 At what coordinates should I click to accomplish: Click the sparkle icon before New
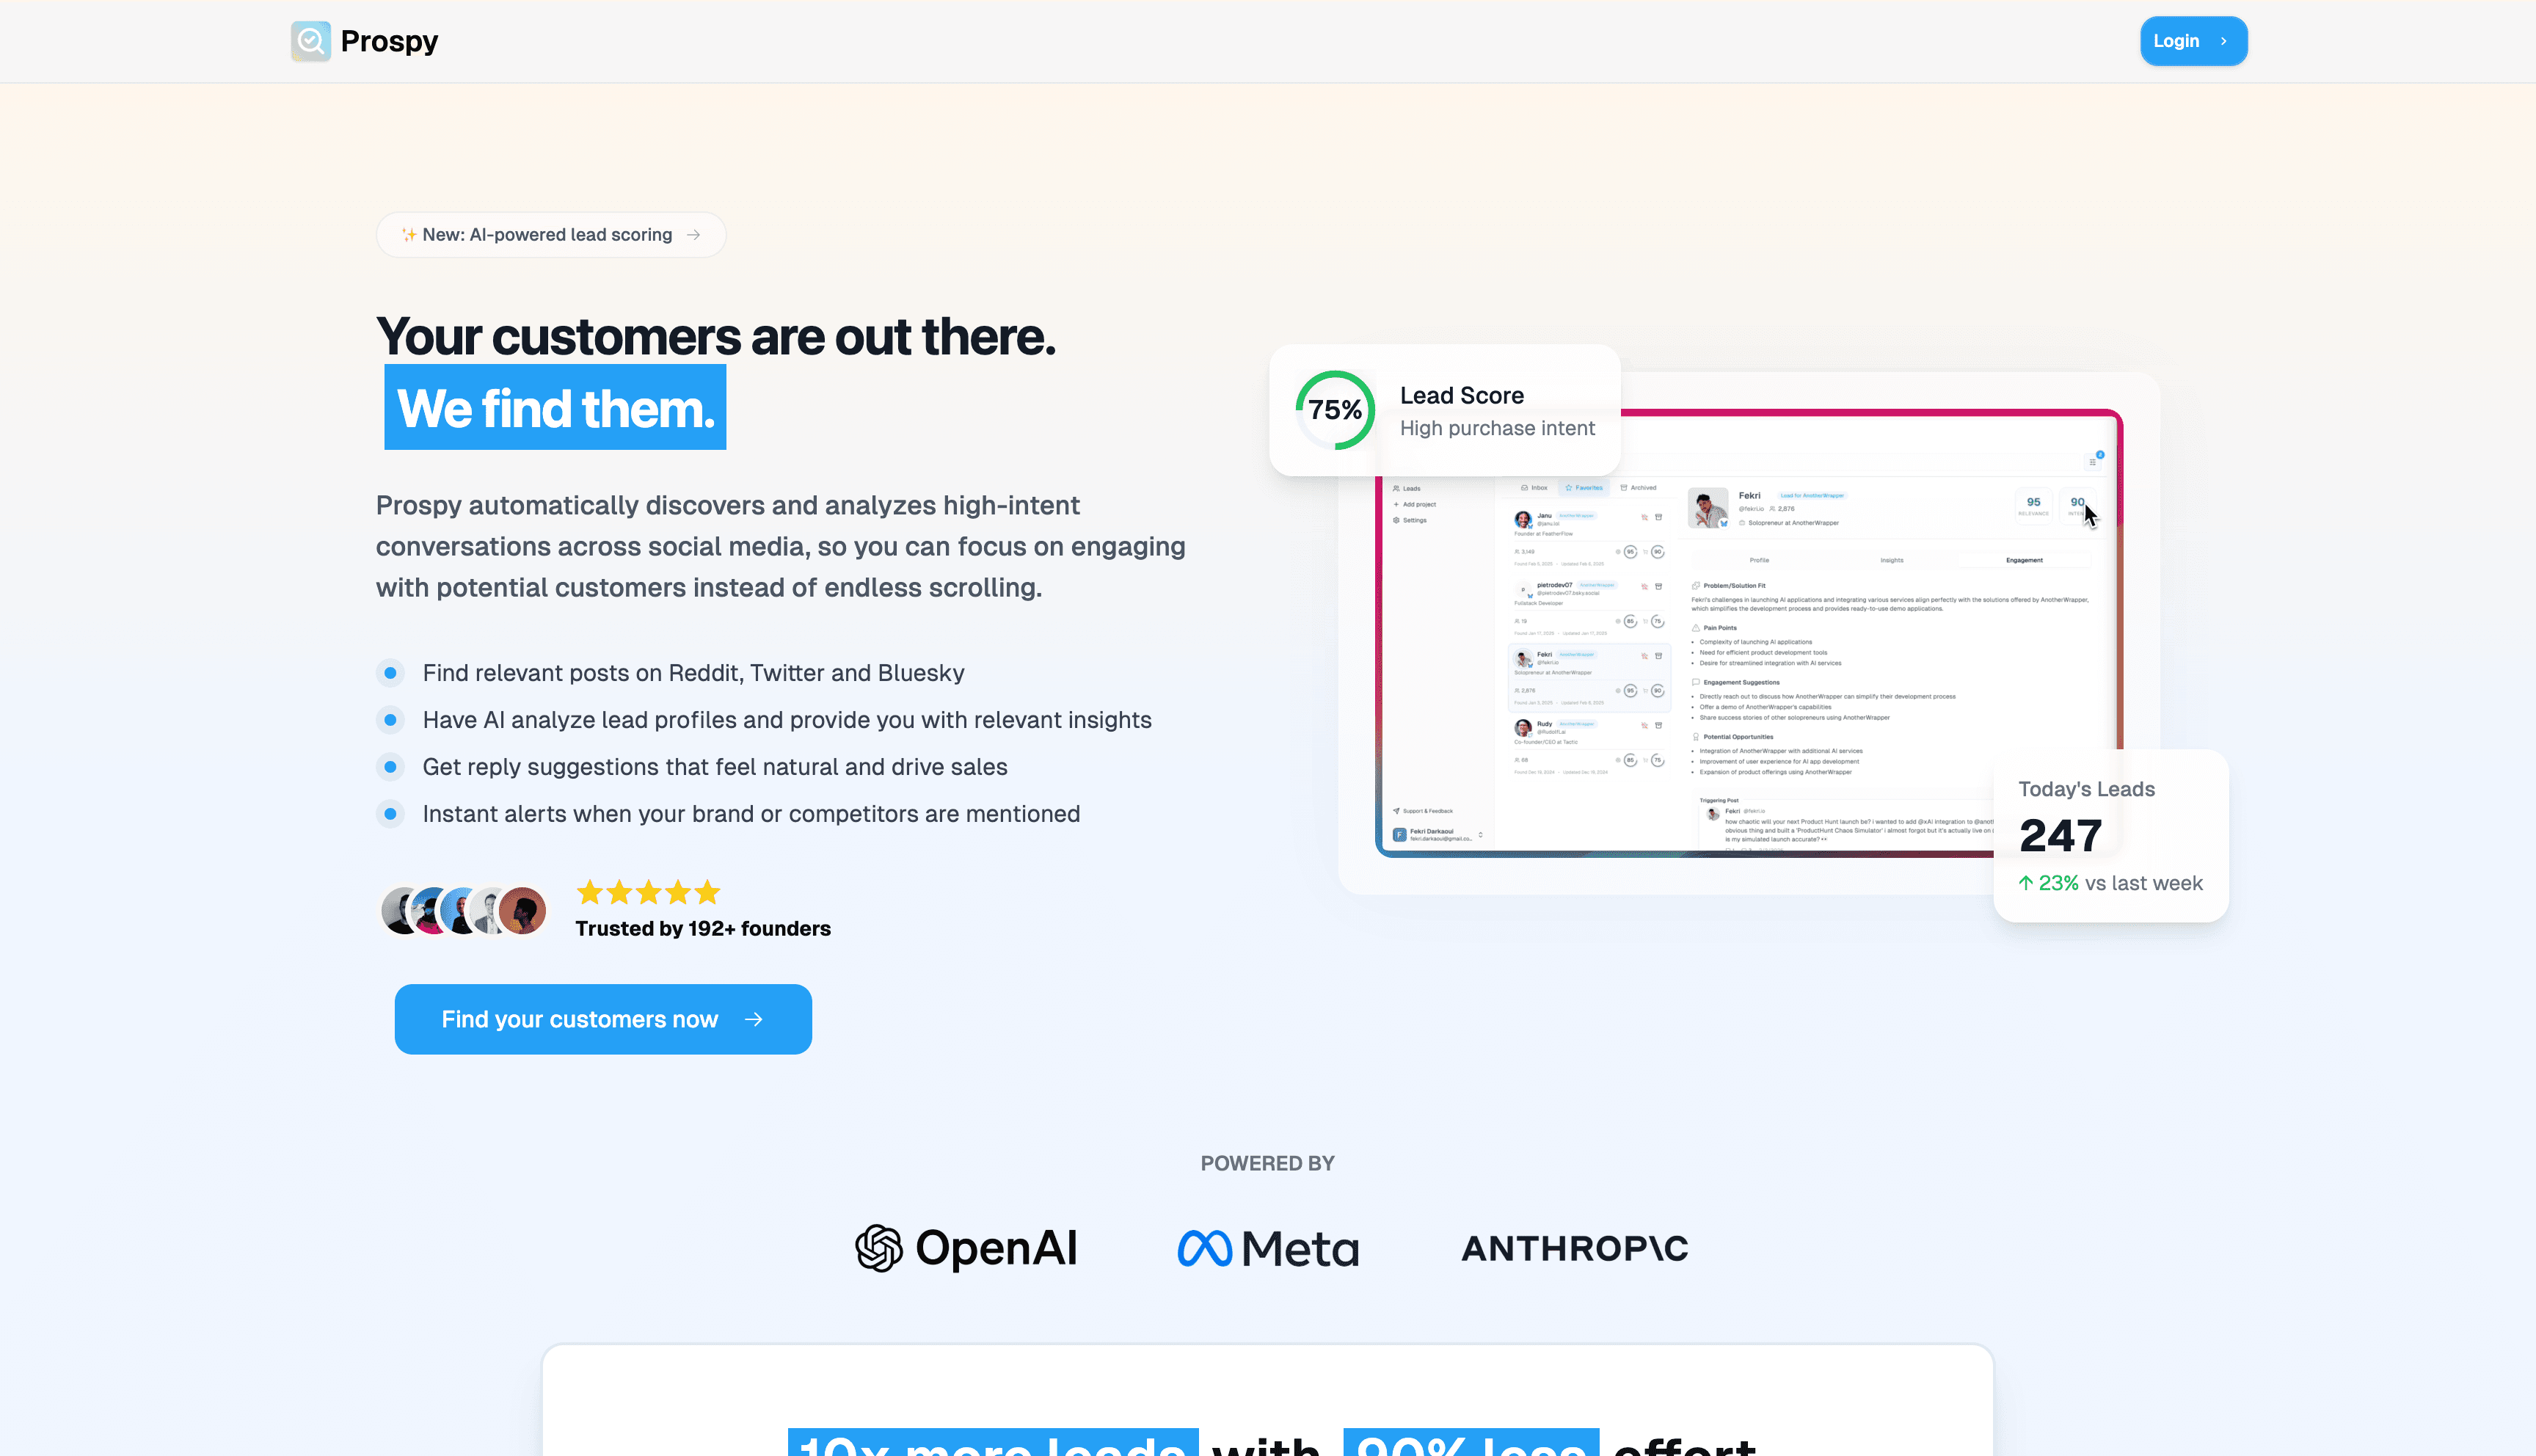pos(409,235)
